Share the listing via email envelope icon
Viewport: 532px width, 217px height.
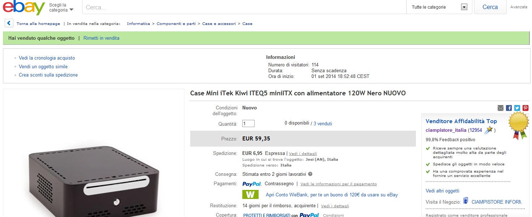[x=501, y=108]
